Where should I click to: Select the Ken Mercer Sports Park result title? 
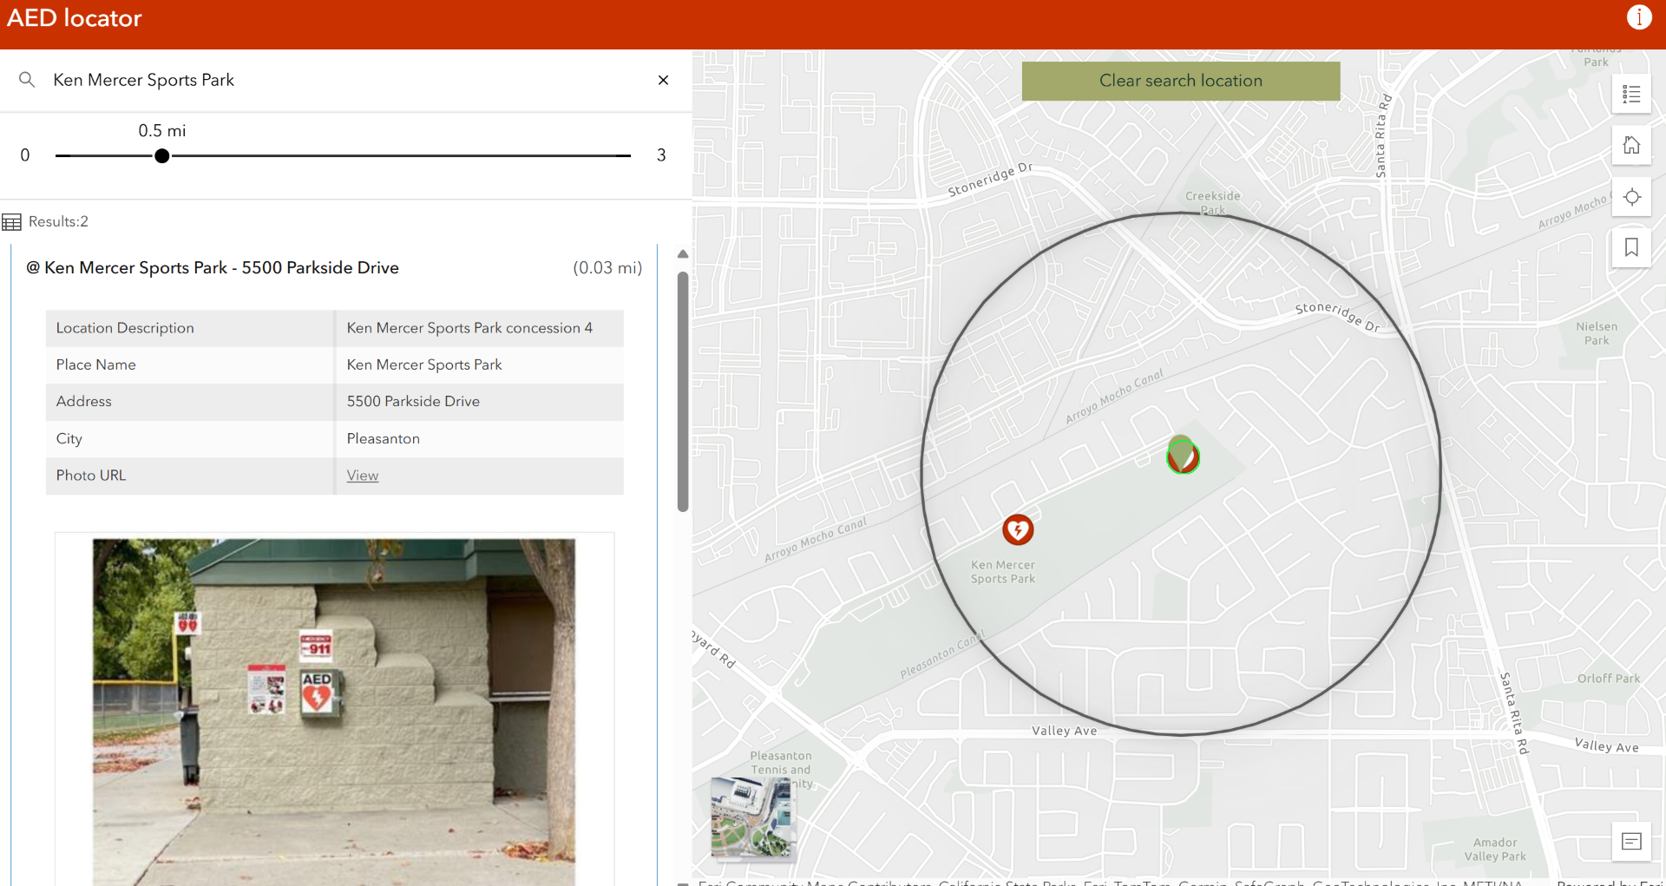click(221, 268)
